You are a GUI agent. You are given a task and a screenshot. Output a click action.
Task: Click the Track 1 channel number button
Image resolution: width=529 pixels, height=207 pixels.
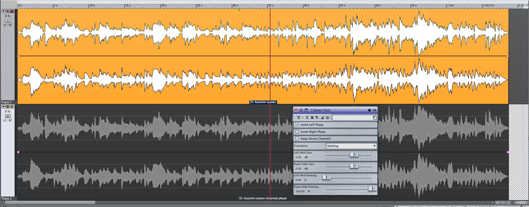coord(8,21)
